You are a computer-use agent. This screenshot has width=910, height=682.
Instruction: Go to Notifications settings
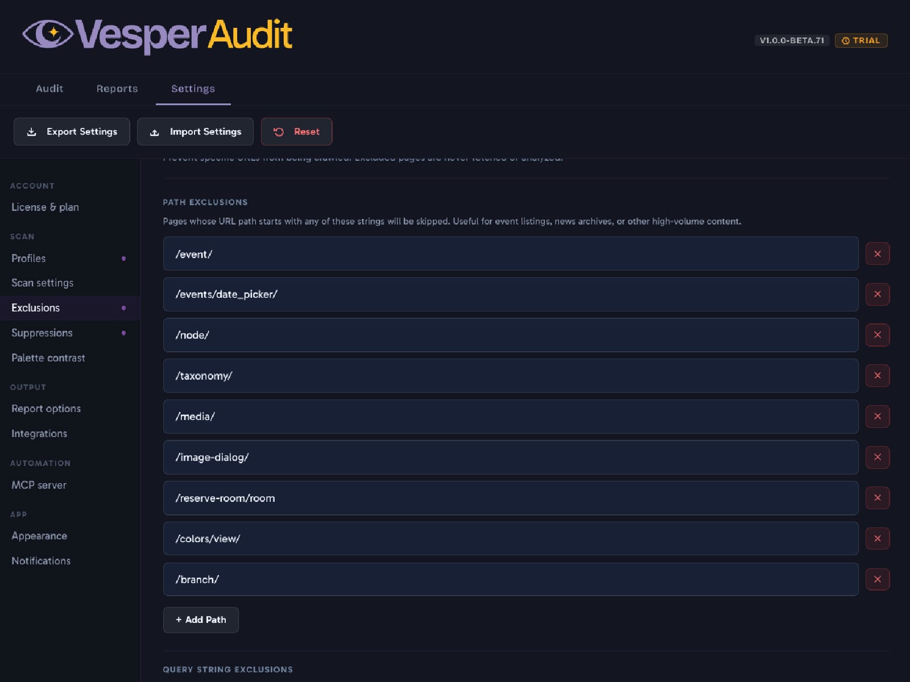pyautogui.click(x=70, y=560)
